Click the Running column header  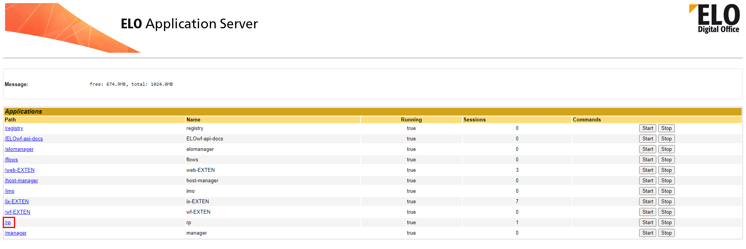coord(411,120)
